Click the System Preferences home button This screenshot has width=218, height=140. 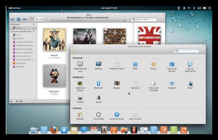point(74,51)
